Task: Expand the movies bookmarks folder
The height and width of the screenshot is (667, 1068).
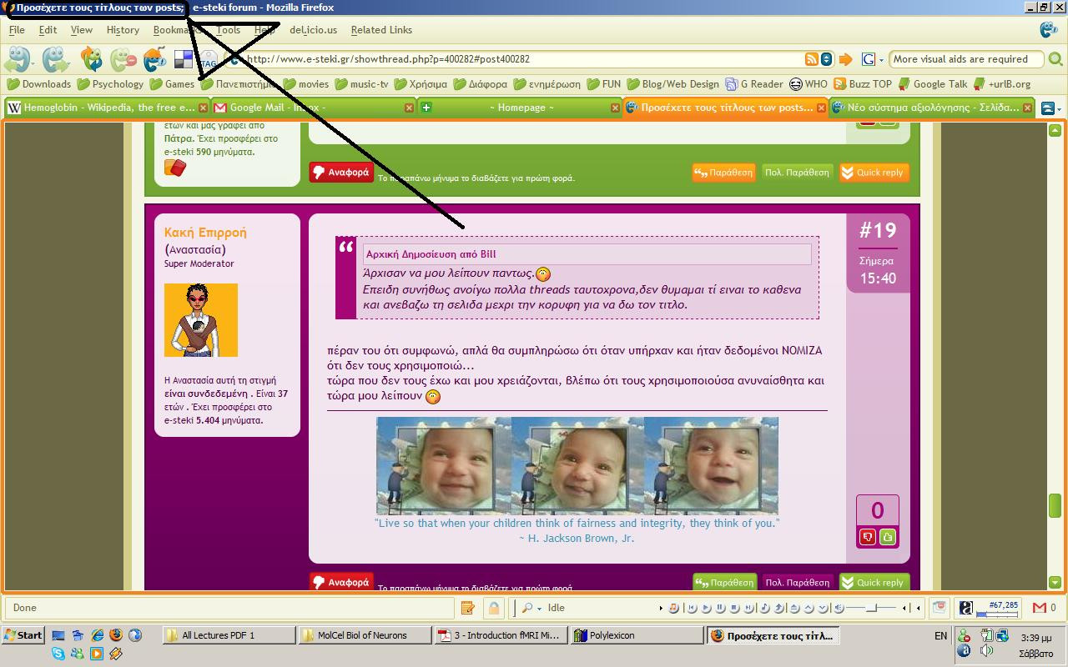Action: pos(306,84)
